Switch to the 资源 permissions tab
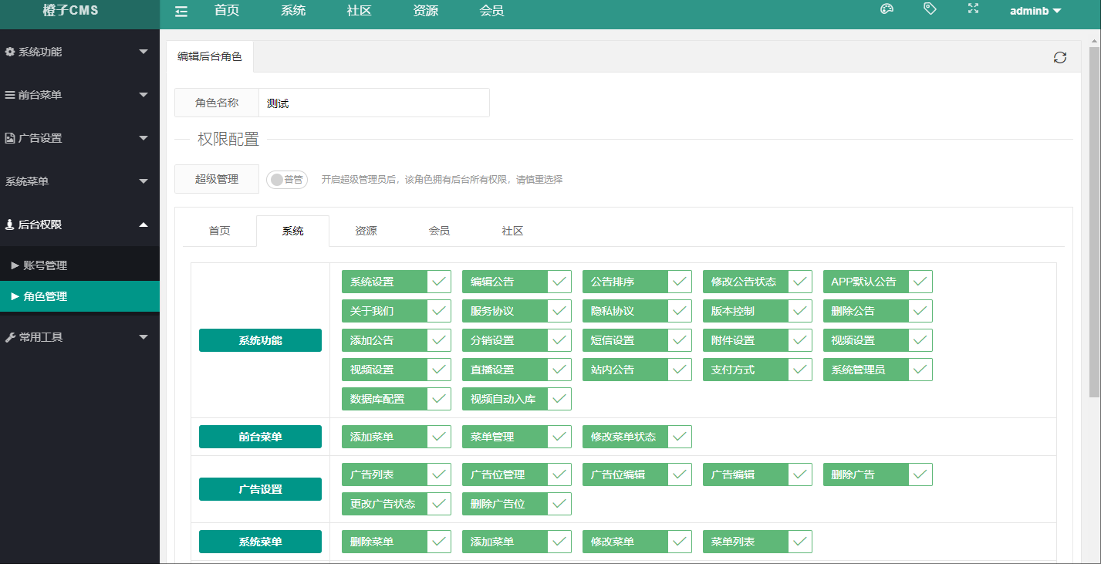This screenshot has height=564, width=1101. 365,230
